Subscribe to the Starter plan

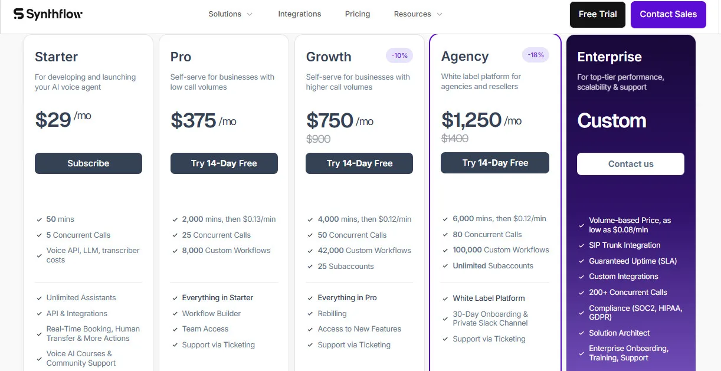coord(88,163)
